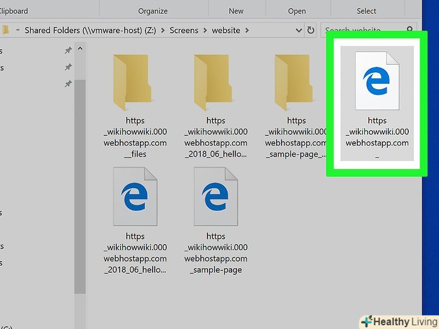Open the https_wikihowwiki __files folder
Image resolution: width=439 pixels, height=329 pixels.
[132, 83]
